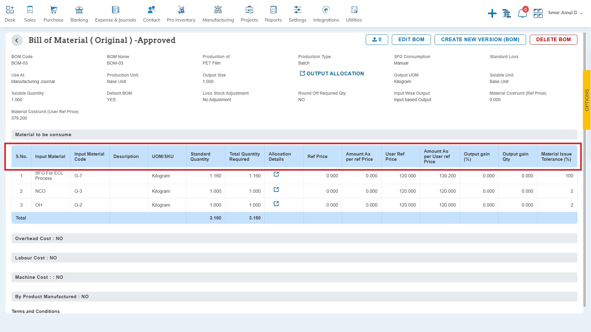Click the blue plus quick-add icon
Screen dimensions: 591x332
492,13
